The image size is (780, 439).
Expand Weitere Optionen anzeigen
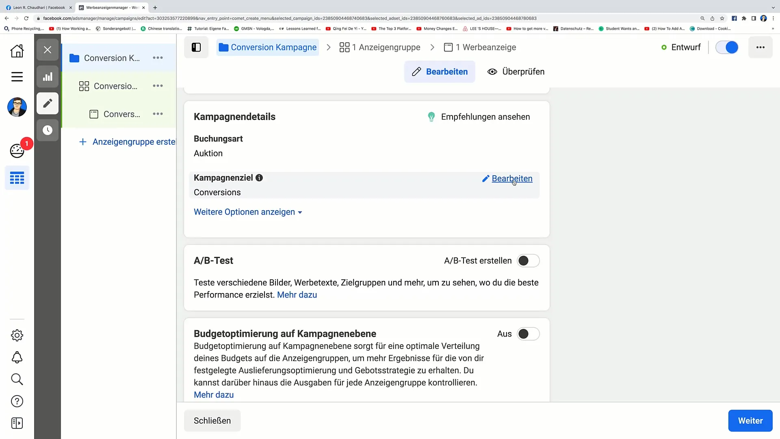[248, 212]
